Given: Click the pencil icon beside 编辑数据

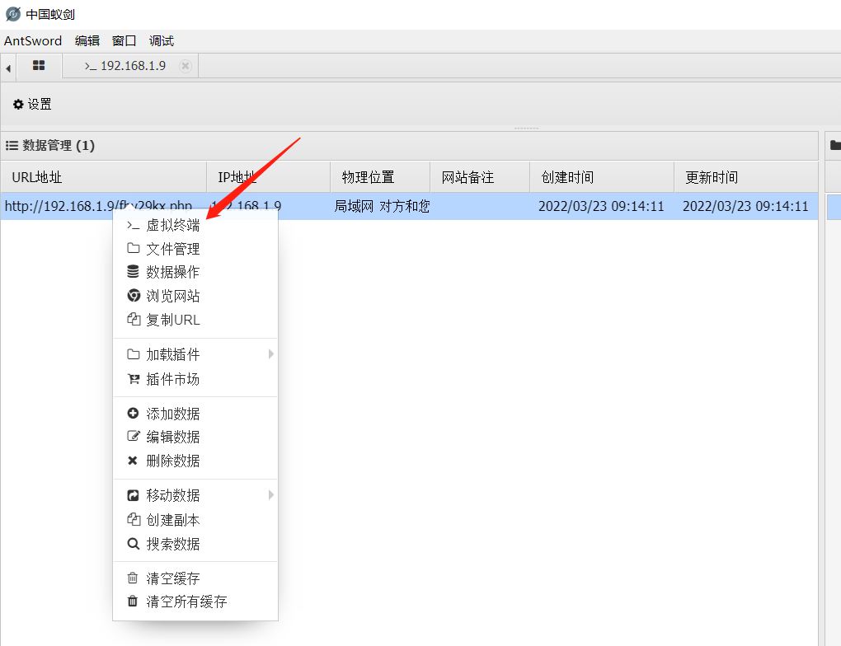Looking at the screenshot, I should click(x=133, y=436).
